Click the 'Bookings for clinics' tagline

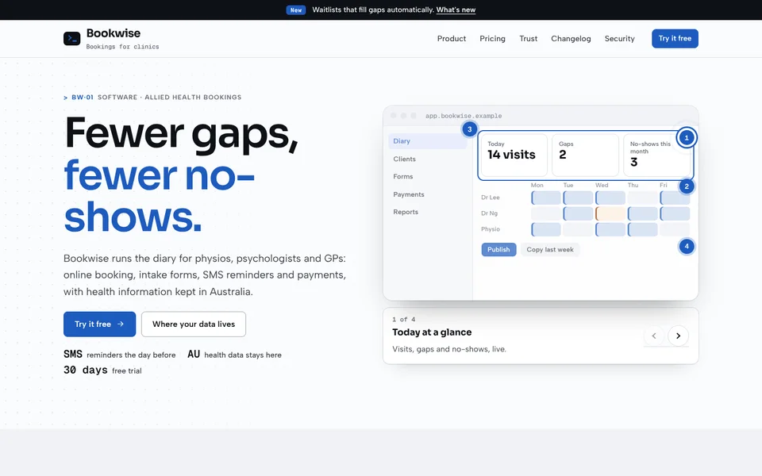(122, 47)
